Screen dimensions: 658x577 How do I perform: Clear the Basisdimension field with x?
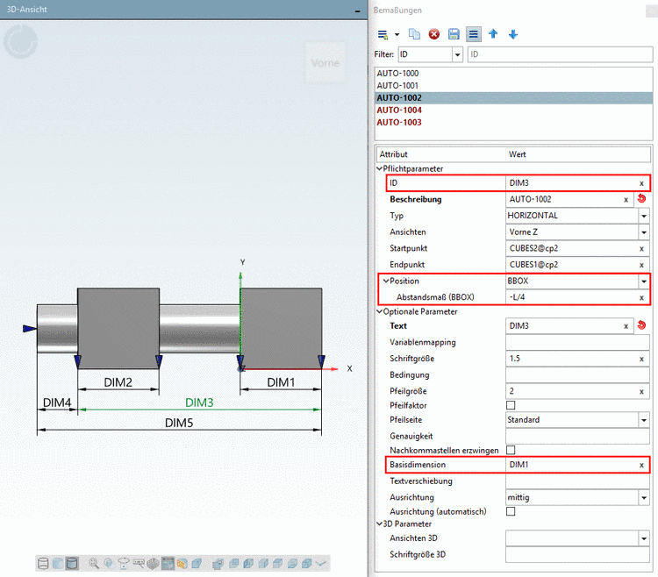point(641,465)
